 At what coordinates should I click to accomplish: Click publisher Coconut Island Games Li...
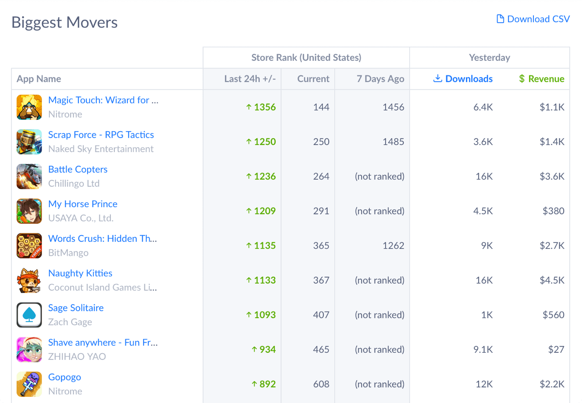[x=102, y=287]
